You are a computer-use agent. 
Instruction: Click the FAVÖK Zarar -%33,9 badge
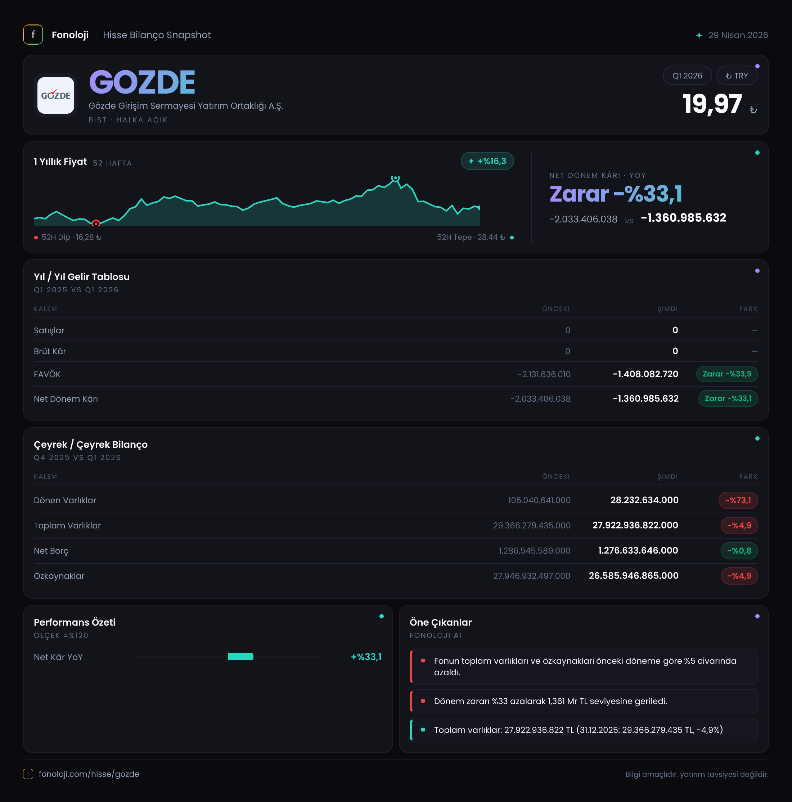pyautogui.click(x=727, y=374)
